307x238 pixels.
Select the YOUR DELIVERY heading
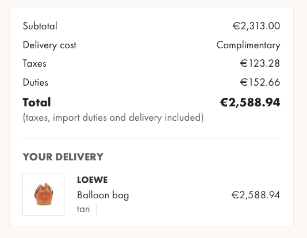[x=63, y=157]
